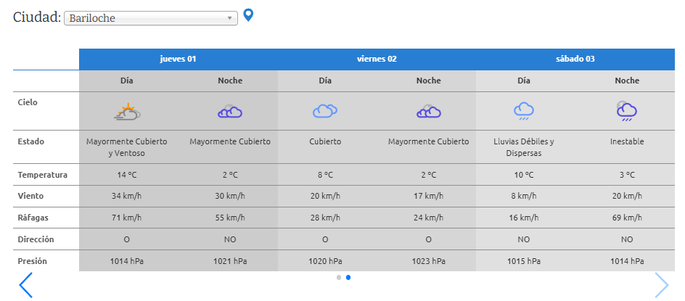Viewport: 685px width, 301px height.
Task: Click Lluvias Débiles y Dispersas status text
Action: tap(524, 147)
